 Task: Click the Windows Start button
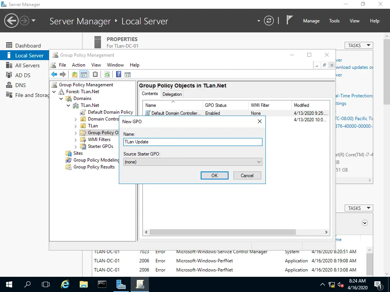[x=9, y=284]
